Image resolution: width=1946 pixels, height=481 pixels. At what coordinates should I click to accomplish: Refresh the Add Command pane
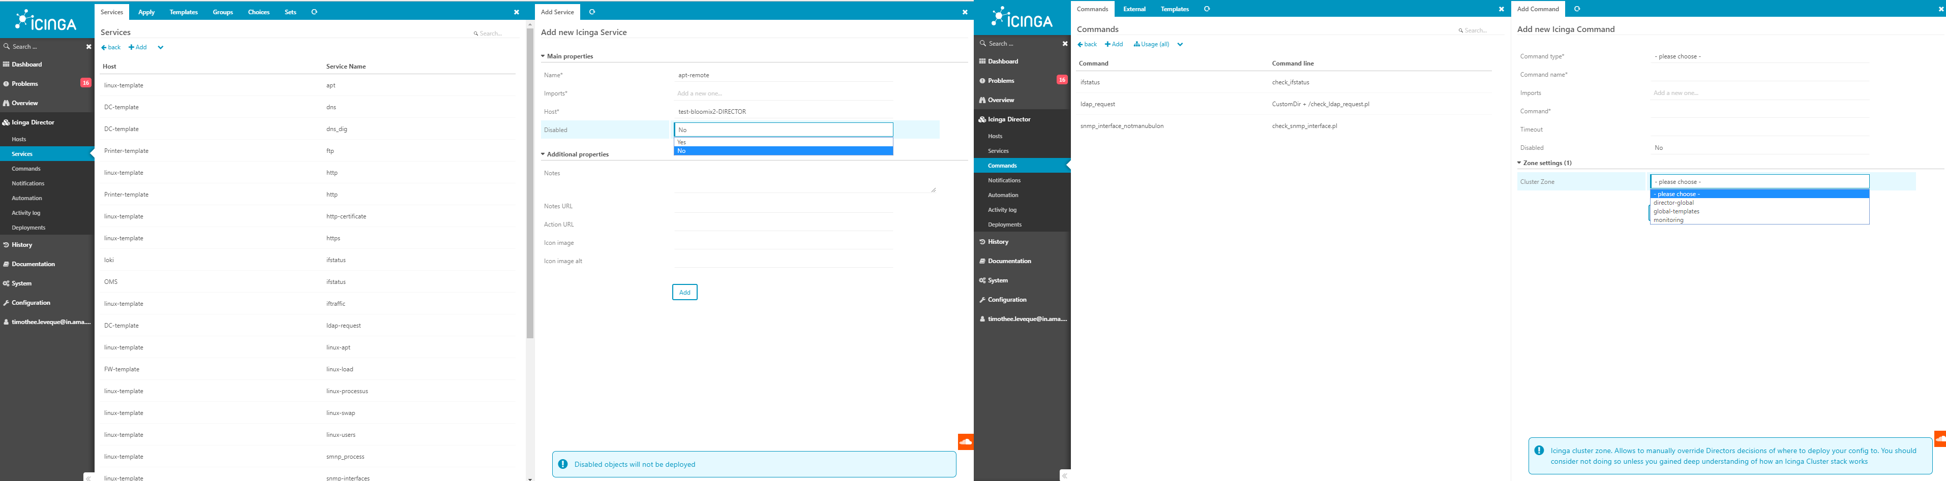coord(1577,9)
